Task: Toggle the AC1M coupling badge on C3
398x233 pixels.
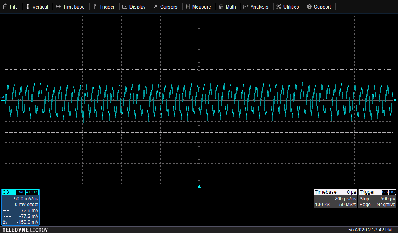Action: coord(31,192)
